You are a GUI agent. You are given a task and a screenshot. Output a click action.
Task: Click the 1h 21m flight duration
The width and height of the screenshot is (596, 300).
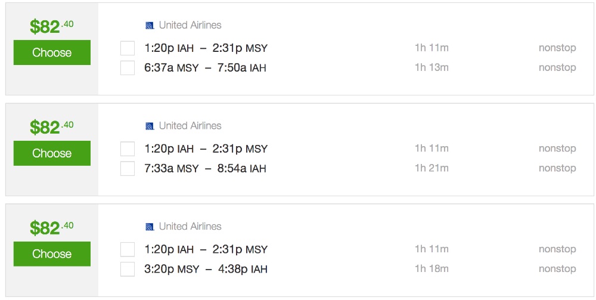432,168
